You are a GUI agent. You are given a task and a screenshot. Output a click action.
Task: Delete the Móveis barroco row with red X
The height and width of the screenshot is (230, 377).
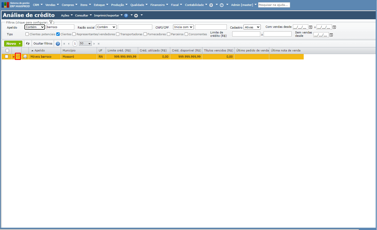(14, 57)
